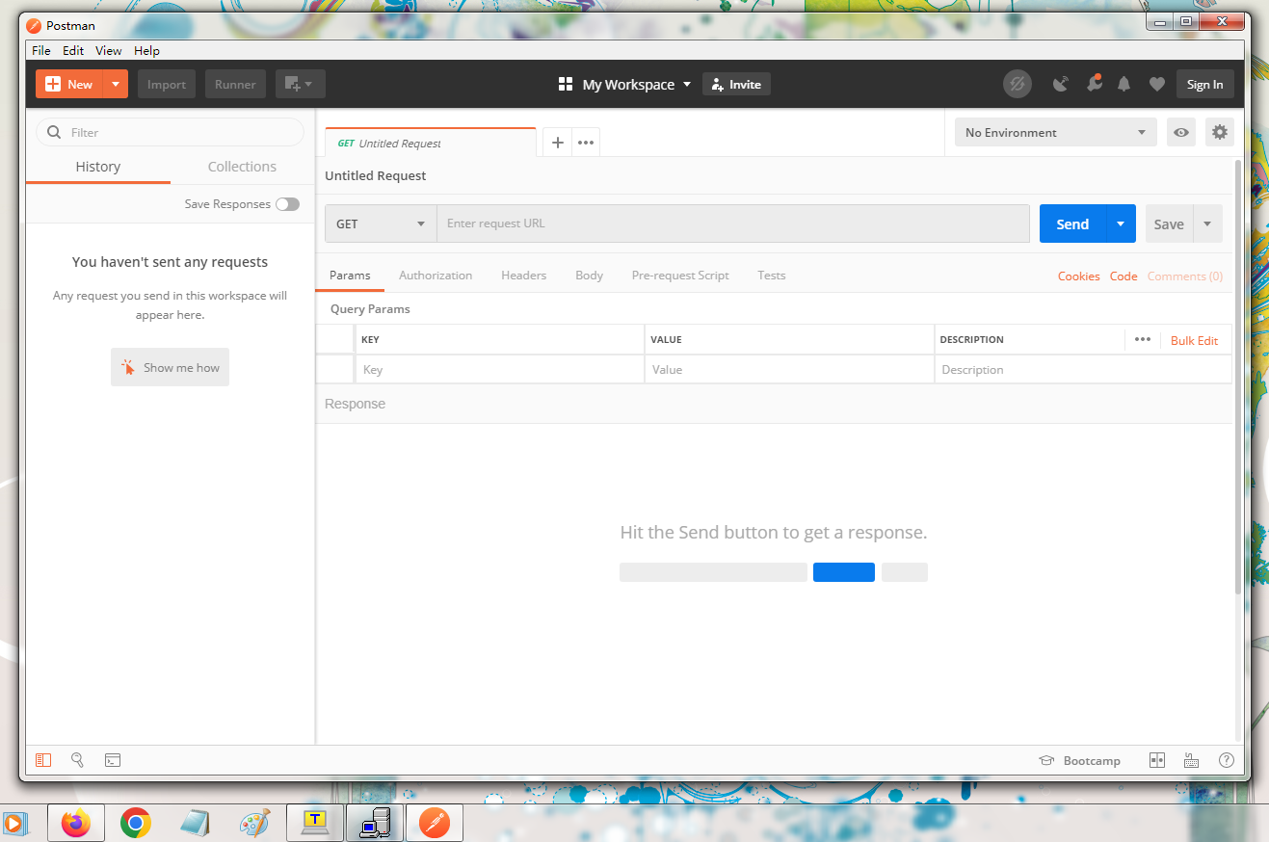1269x842 pixels.
Task: Toggle the Save Responses switch
Action: [x=287, y=204]
